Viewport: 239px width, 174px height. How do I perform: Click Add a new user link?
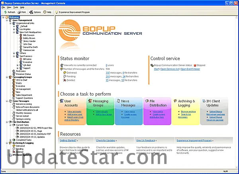pyautogui.click(x=75, y=114)
